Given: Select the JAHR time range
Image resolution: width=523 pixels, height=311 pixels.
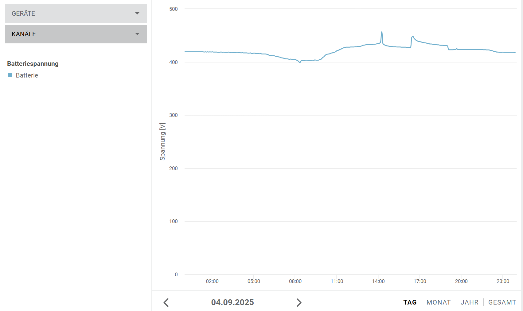Looking at the screenshot, I should 469,302.
